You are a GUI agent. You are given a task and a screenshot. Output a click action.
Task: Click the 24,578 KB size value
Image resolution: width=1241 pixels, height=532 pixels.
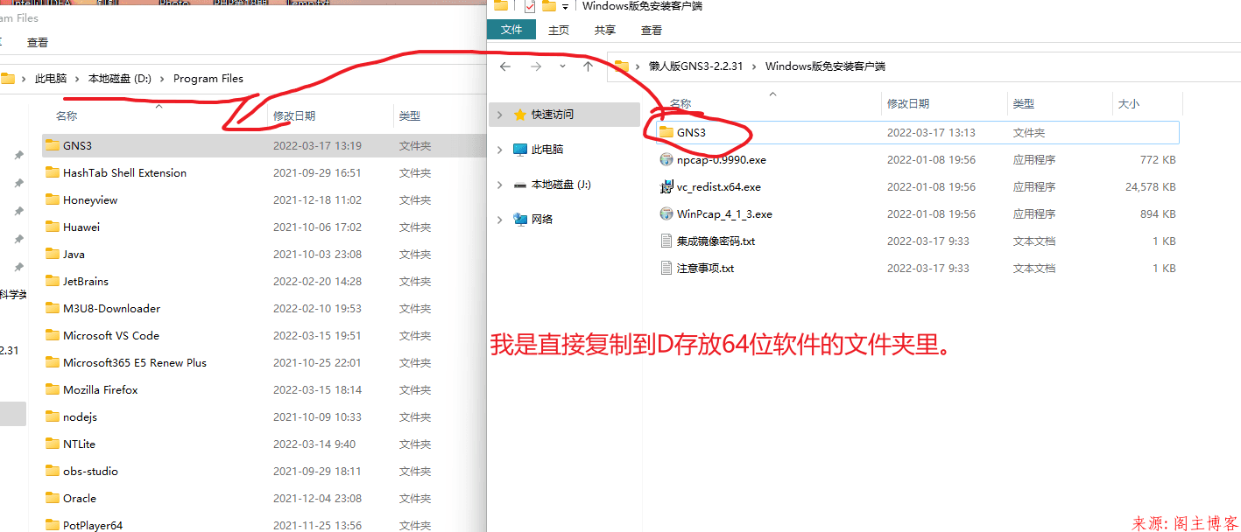pyautogui.click(x=1150, y=187)
